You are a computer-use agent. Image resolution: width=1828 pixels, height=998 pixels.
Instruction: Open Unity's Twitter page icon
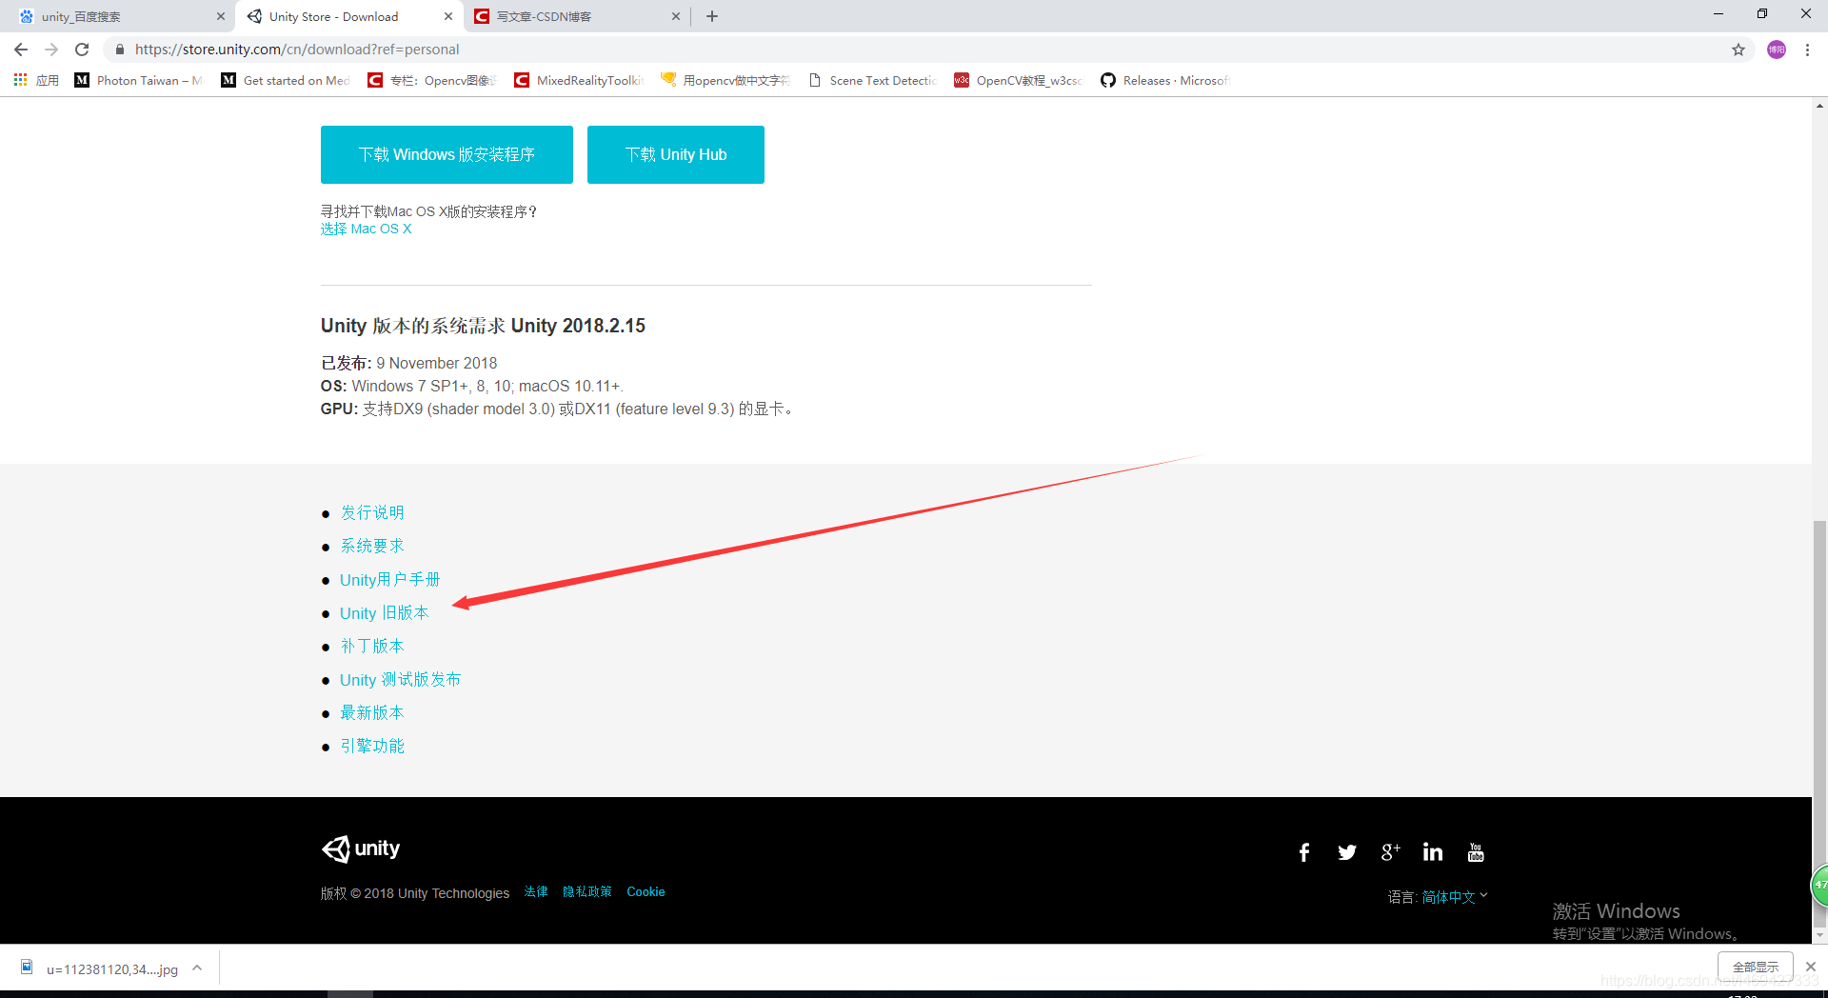coord(1347,852)
